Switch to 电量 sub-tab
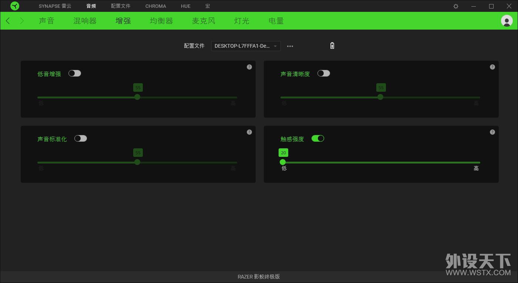The image size is (518, 283). [x=276, y=21]
